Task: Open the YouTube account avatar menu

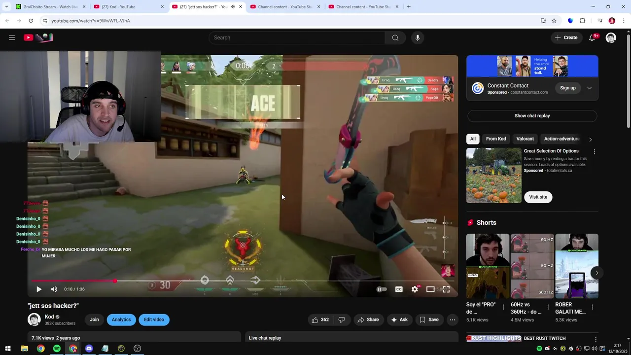Action: [x=611, y=37]
